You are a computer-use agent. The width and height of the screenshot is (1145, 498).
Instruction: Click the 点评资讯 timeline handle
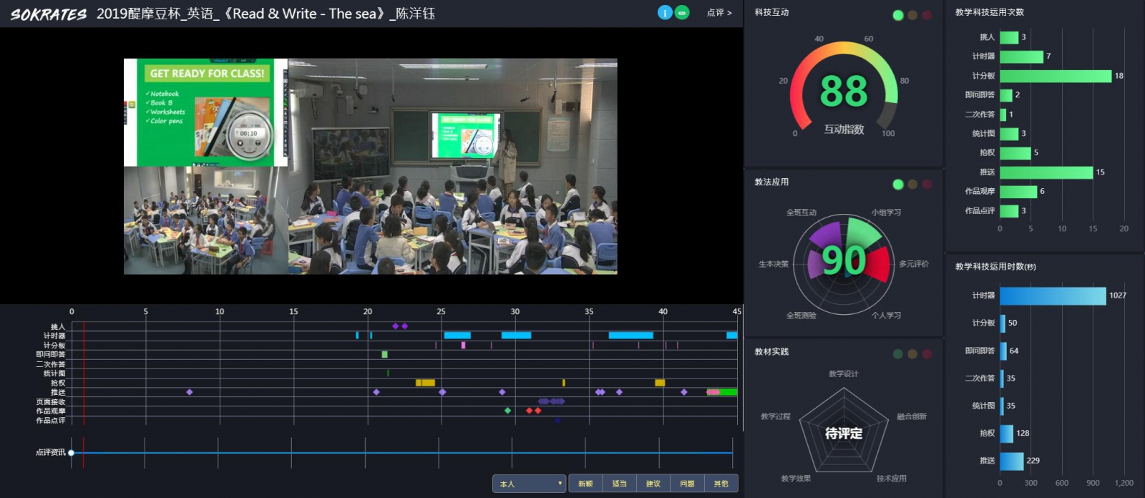click(72, 452)
